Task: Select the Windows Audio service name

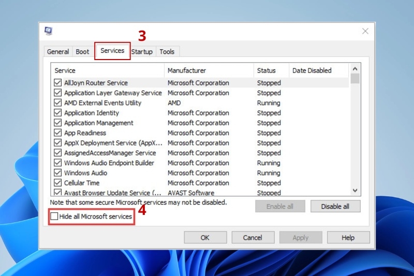Action: (x=86, y=173)
